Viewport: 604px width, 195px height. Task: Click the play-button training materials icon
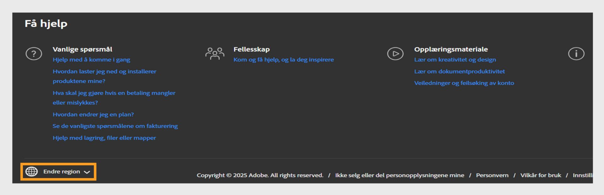[x=395, y=54]
